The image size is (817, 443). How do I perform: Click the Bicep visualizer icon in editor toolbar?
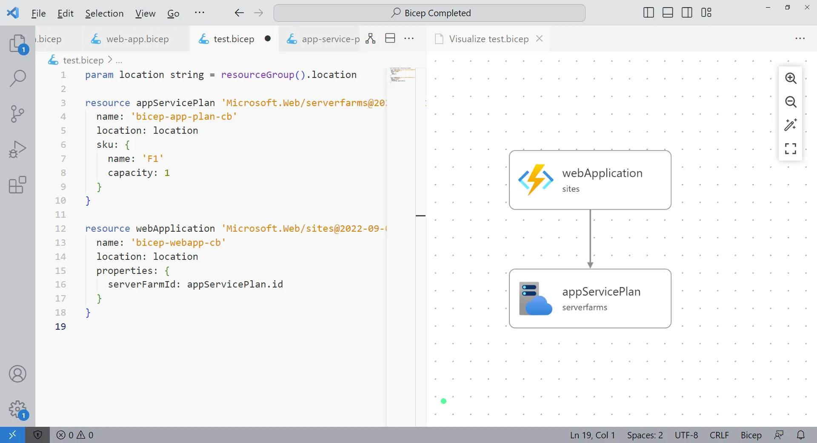point(371,39)
